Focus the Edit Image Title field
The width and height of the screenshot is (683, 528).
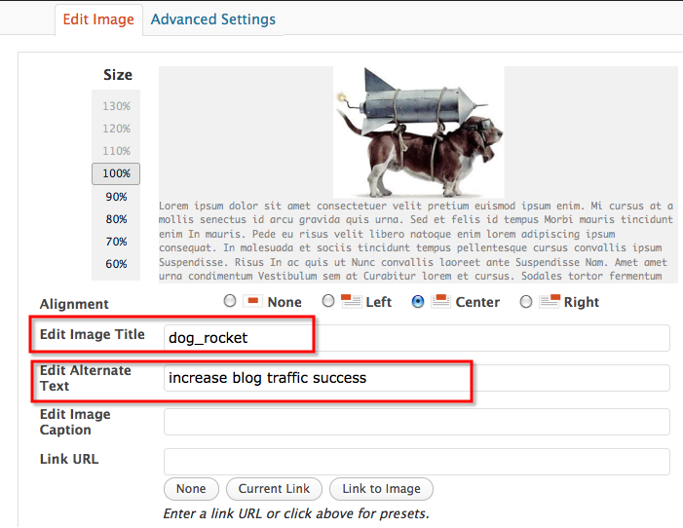[x=417, y=338]
